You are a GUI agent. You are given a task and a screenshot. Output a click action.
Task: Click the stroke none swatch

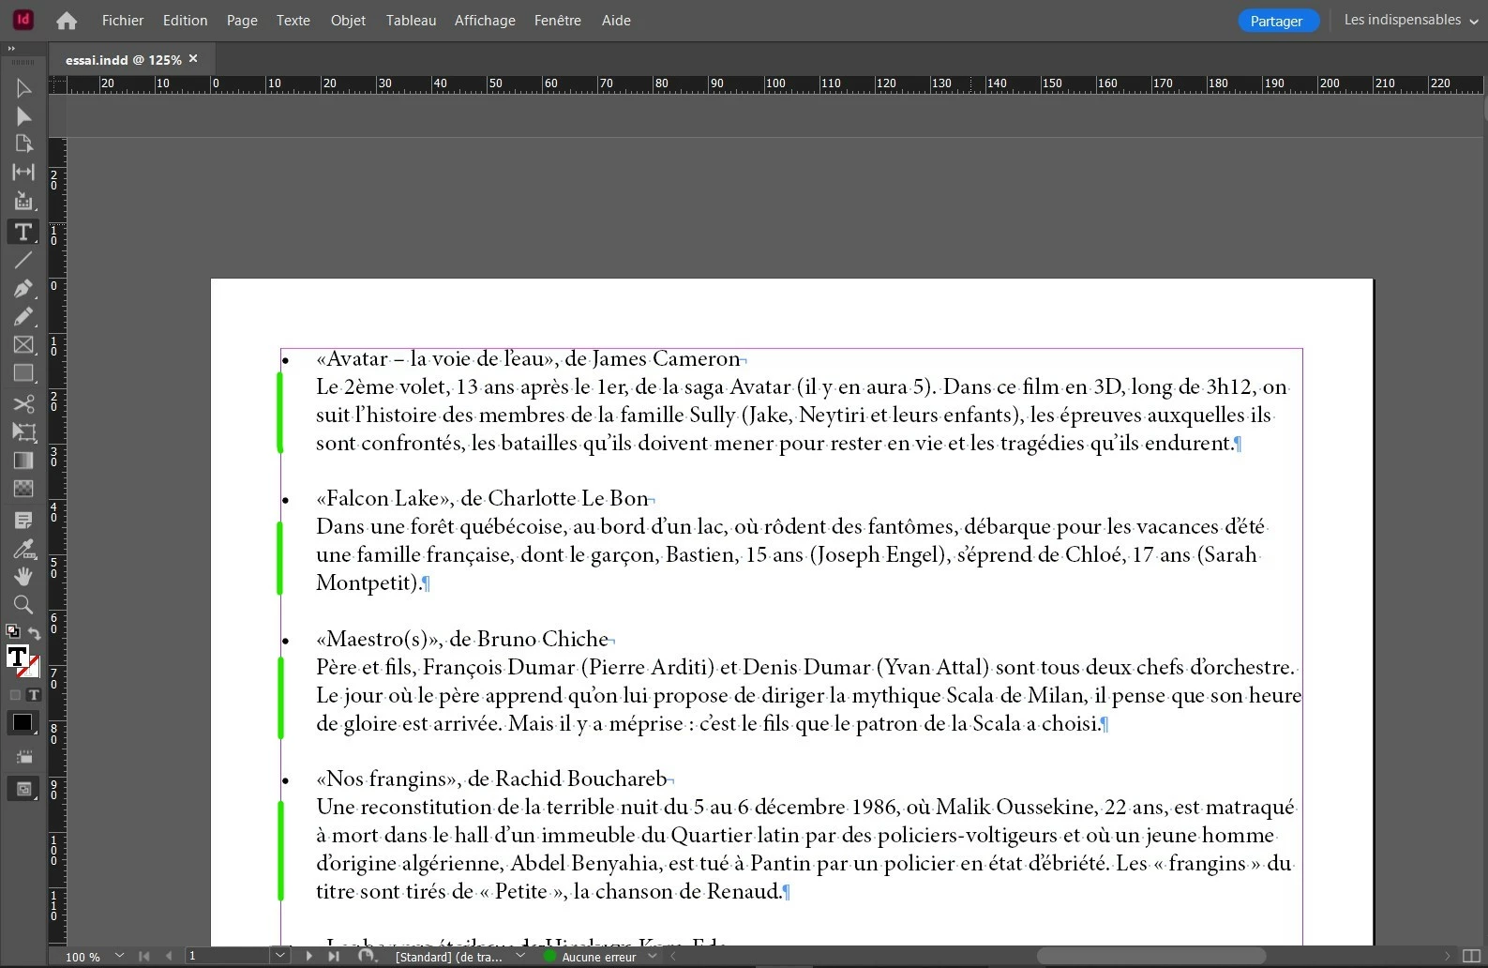tap(31, 667)
